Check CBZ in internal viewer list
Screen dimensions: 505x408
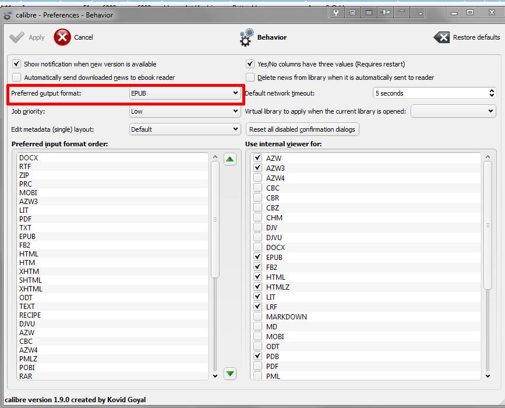coord(257,207)
